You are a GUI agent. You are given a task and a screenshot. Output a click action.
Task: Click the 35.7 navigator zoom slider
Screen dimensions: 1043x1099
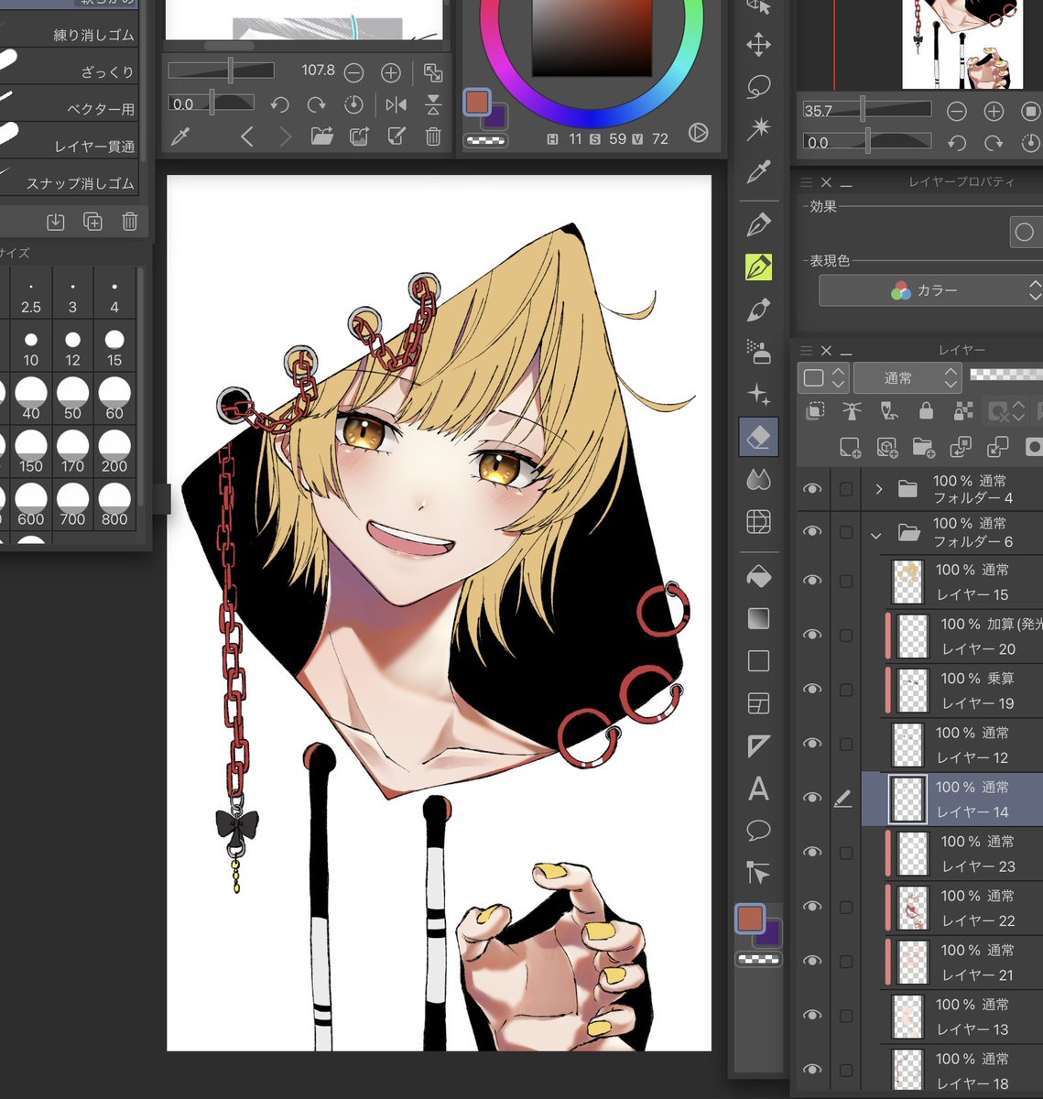click(x=866, y=110)
